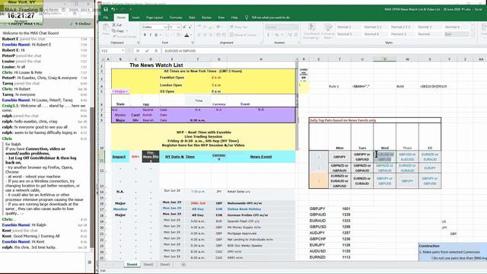Increase the decimal places
Screen dimensions: 487x274
coord(290,35)
